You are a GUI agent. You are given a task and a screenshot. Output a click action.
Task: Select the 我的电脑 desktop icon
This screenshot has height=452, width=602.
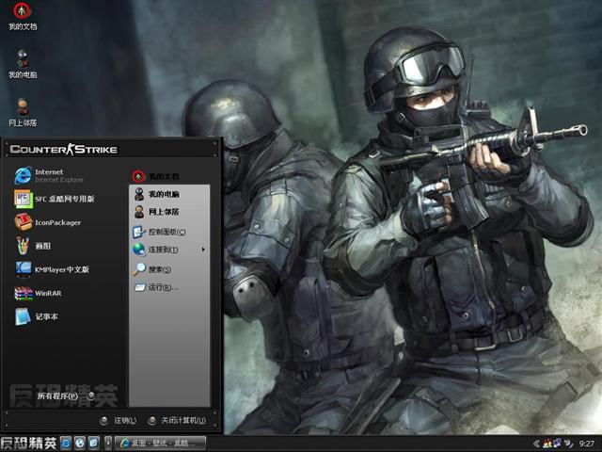(x=23, y=62)
